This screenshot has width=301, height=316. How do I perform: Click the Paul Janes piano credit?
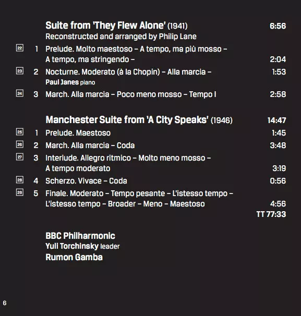click(x=70, y=82)
